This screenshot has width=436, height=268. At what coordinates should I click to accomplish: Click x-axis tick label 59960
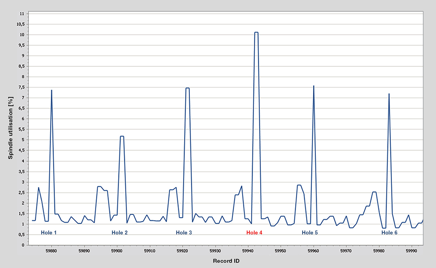314,250
